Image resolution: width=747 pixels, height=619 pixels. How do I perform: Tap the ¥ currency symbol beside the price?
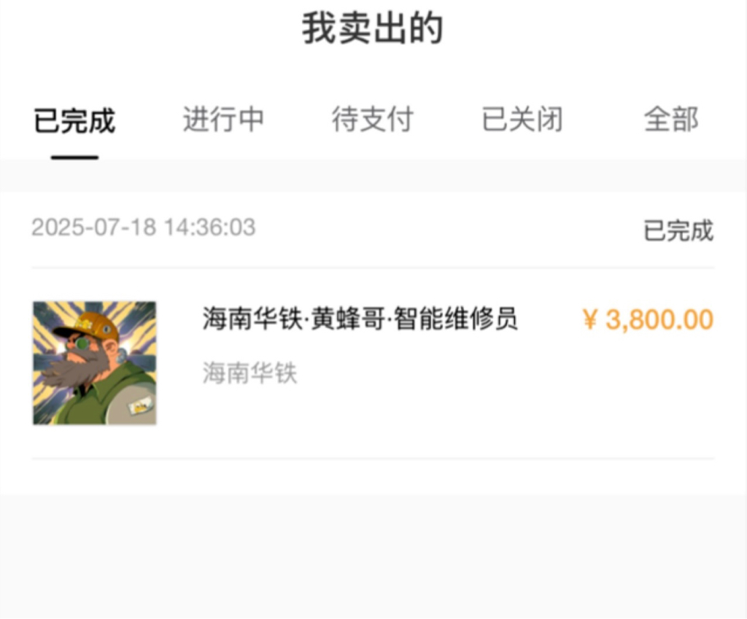tap(589, 319)
